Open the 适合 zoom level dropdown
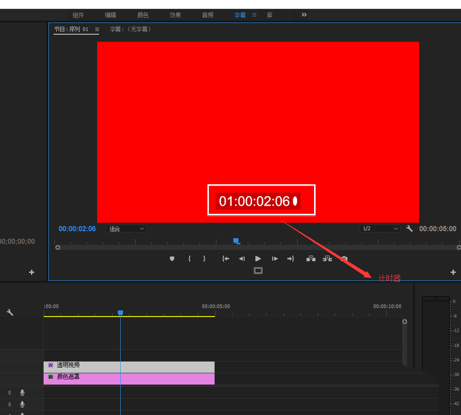 [126, 228]
